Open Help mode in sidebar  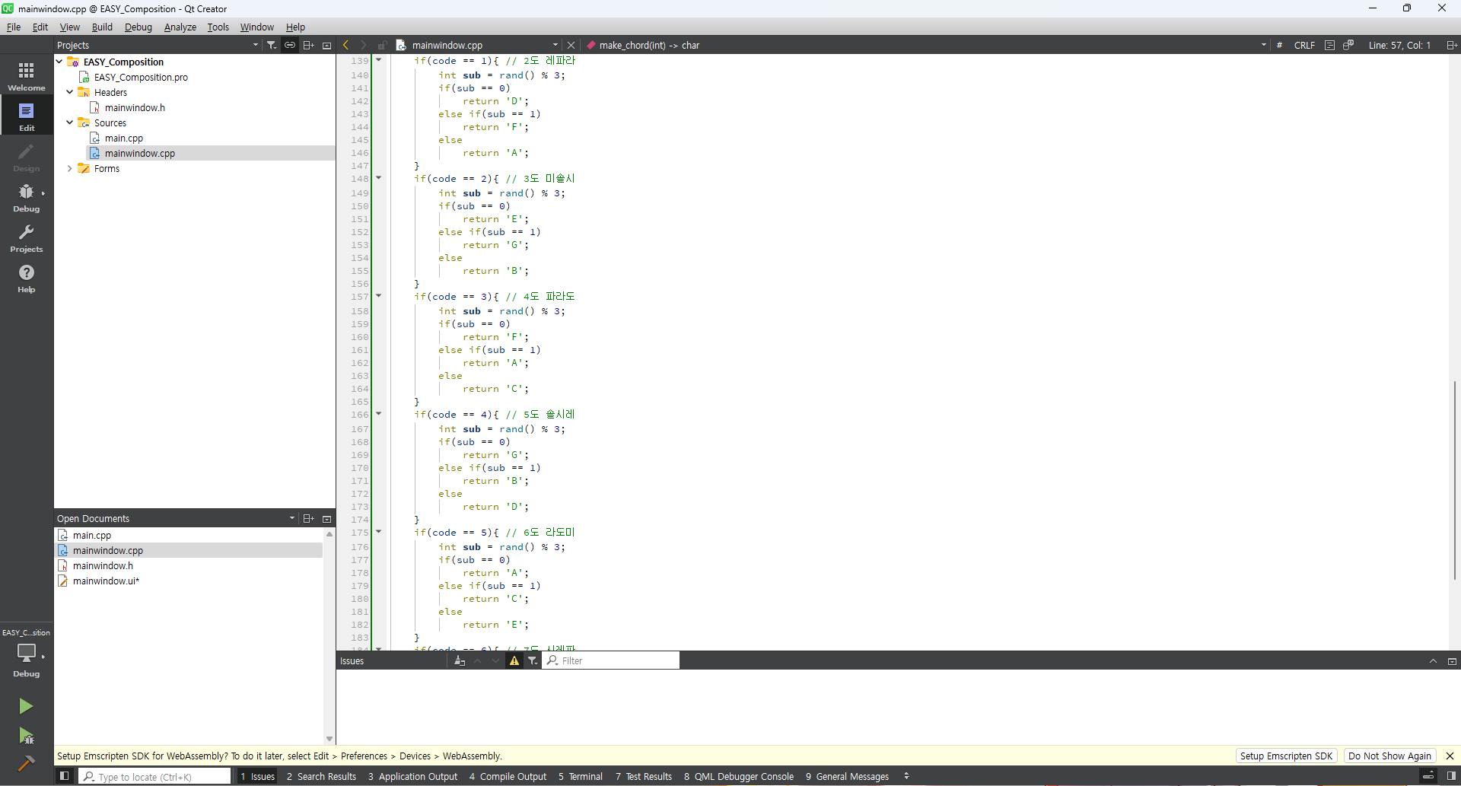[27, 278]
